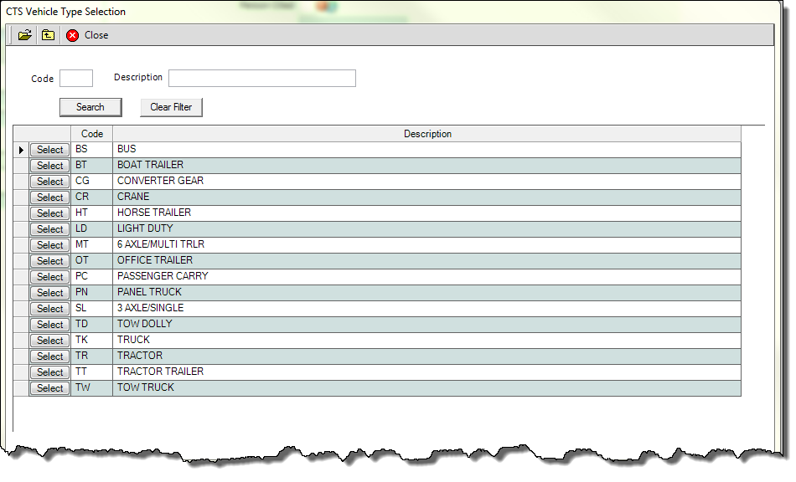This screenshot has width=796, height=482.
Task: Focus the Description filter text box
Action: (x=261, y=79)
